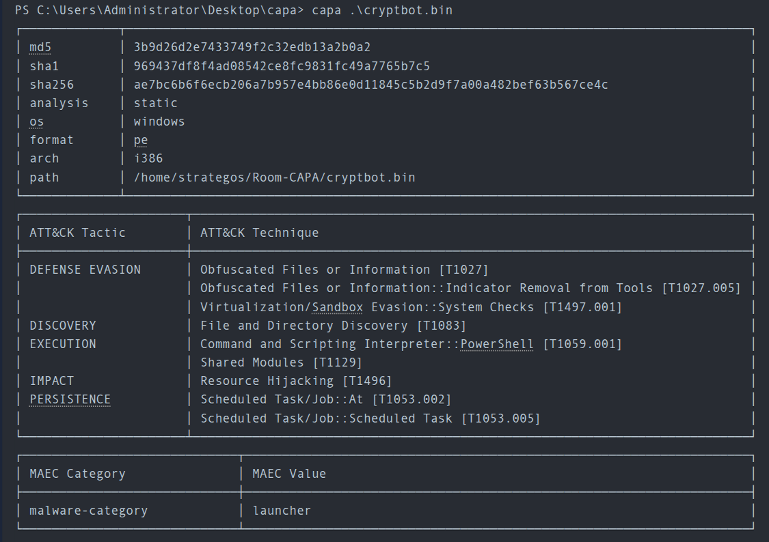
Task: Click the launcher MAEC value
Action: click(282, 511)
